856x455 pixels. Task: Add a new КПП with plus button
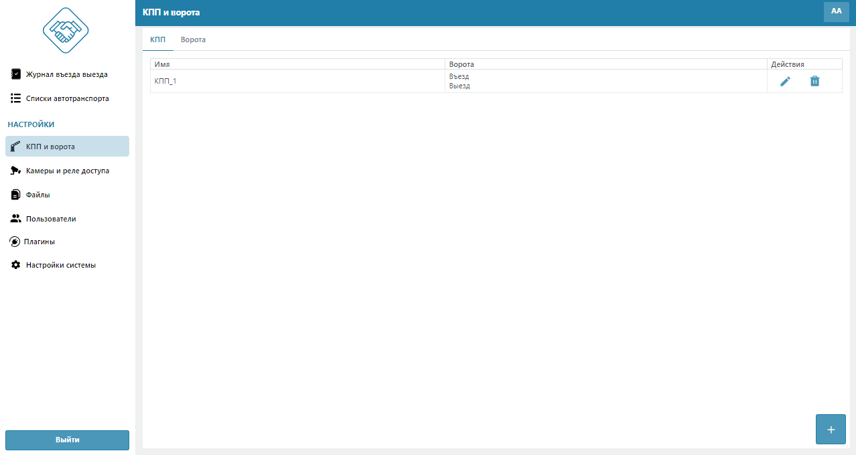[831, 430]
